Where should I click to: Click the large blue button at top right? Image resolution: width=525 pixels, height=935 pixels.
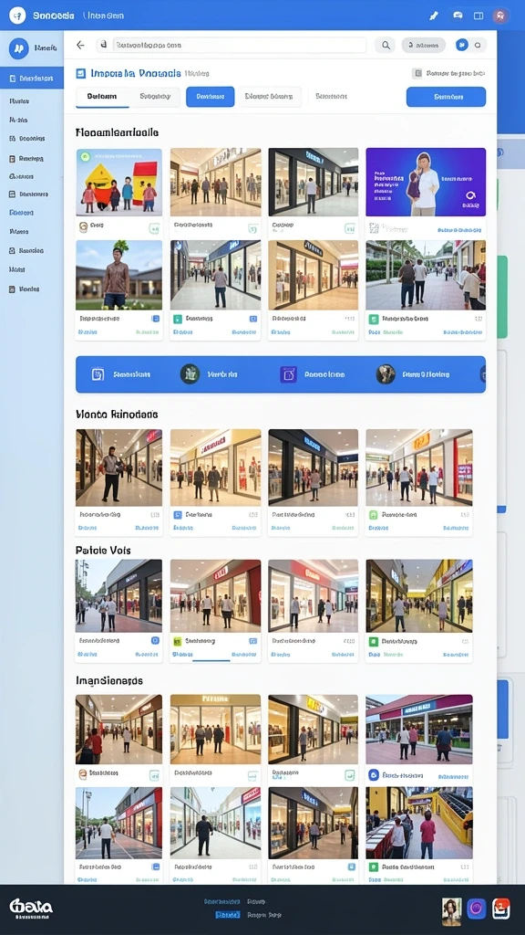(x=446, y=97)
